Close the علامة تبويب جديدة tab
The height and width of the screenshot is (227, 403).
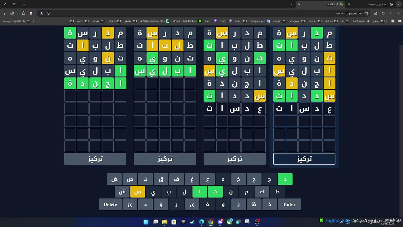349,4
